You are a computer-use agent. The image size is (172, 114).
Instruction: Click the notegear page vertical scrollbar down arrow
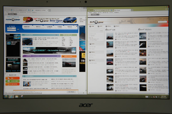pos(86,90)
